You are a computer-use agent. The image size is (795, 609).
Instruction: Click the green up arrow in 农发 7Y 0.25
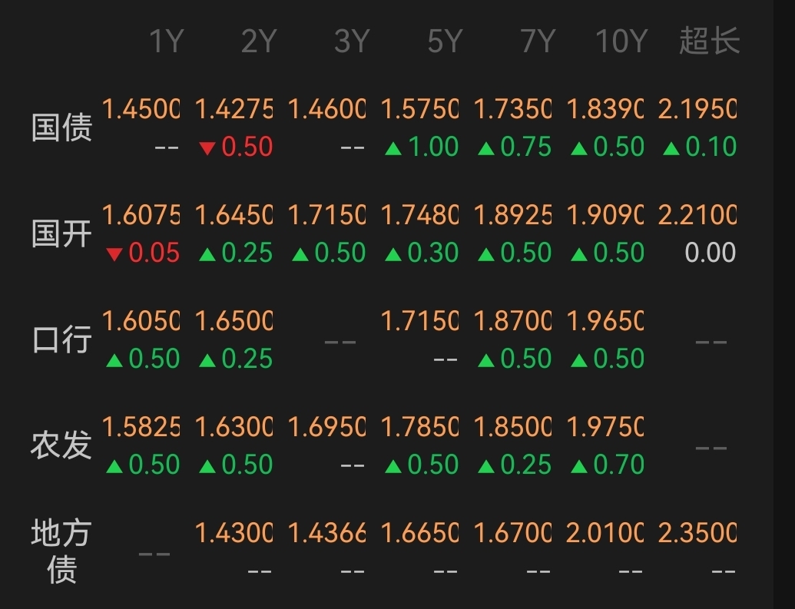[486, 466]
